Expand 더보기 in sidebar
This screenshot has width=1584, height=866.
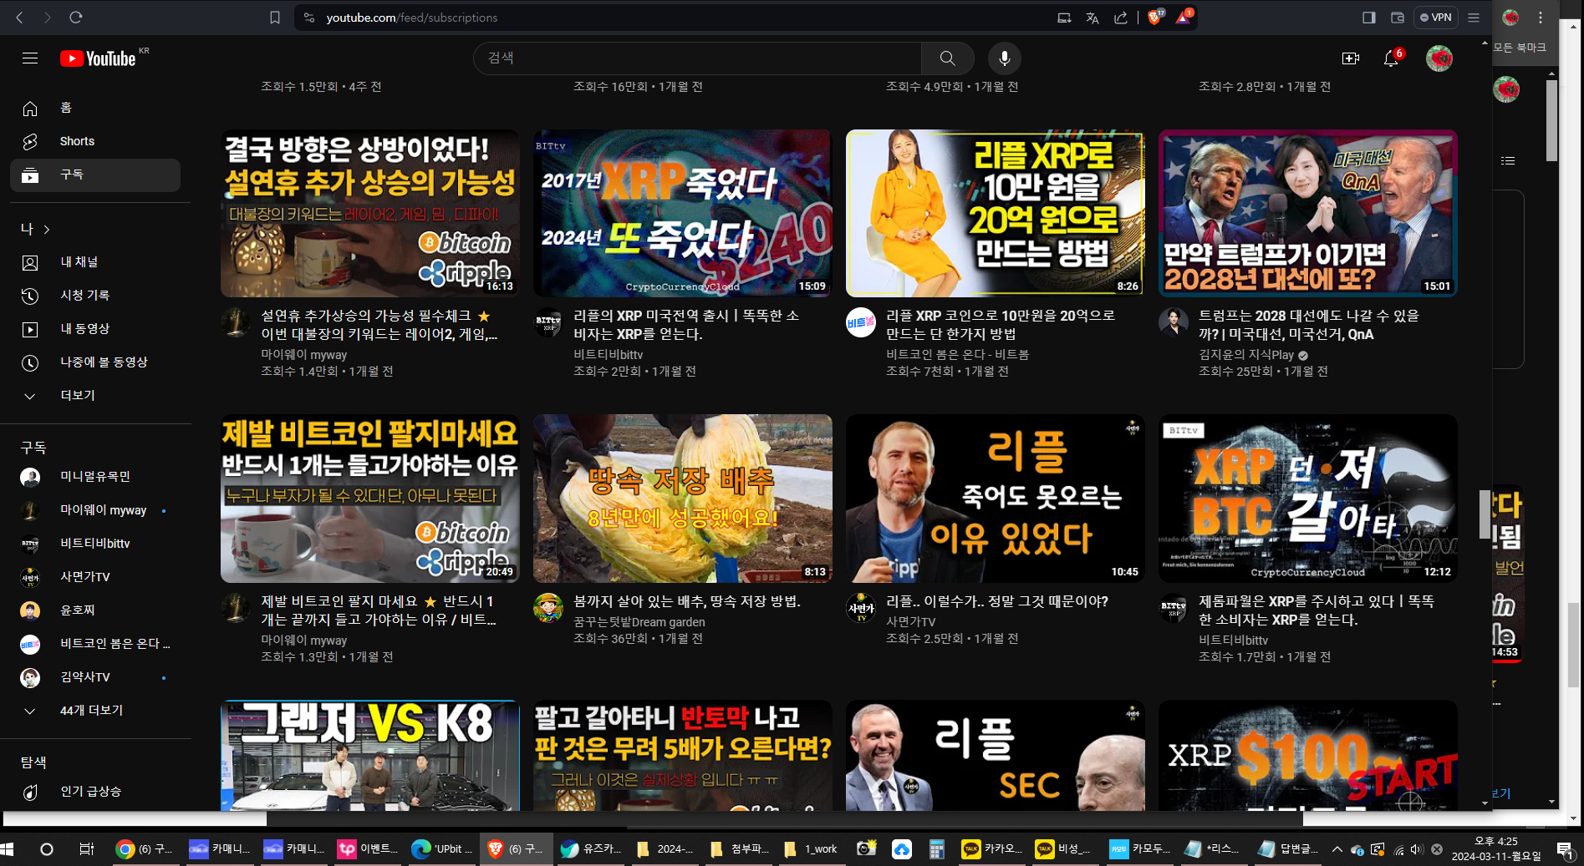(95, 396)
